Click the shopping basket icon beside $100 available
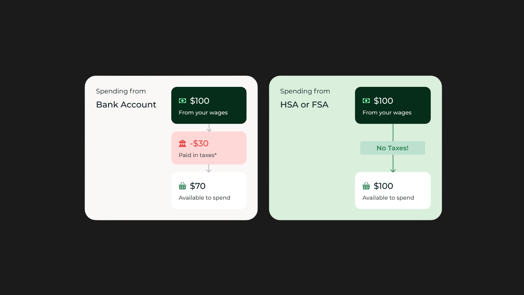This screenshot has height=295, width=524. point(366,186)
